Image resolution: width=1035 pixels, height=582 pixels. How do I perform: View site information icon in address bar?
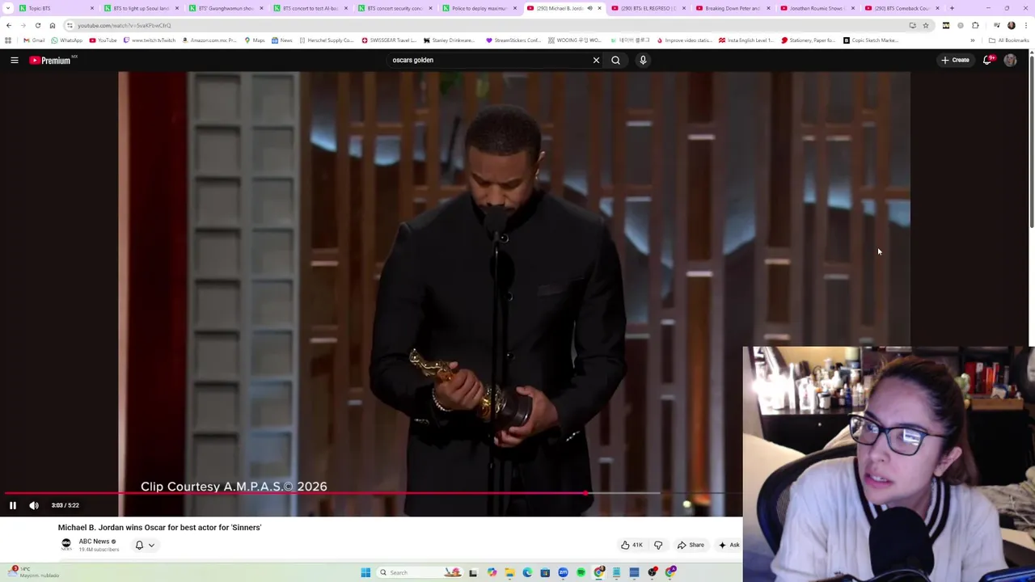(70, 25)
